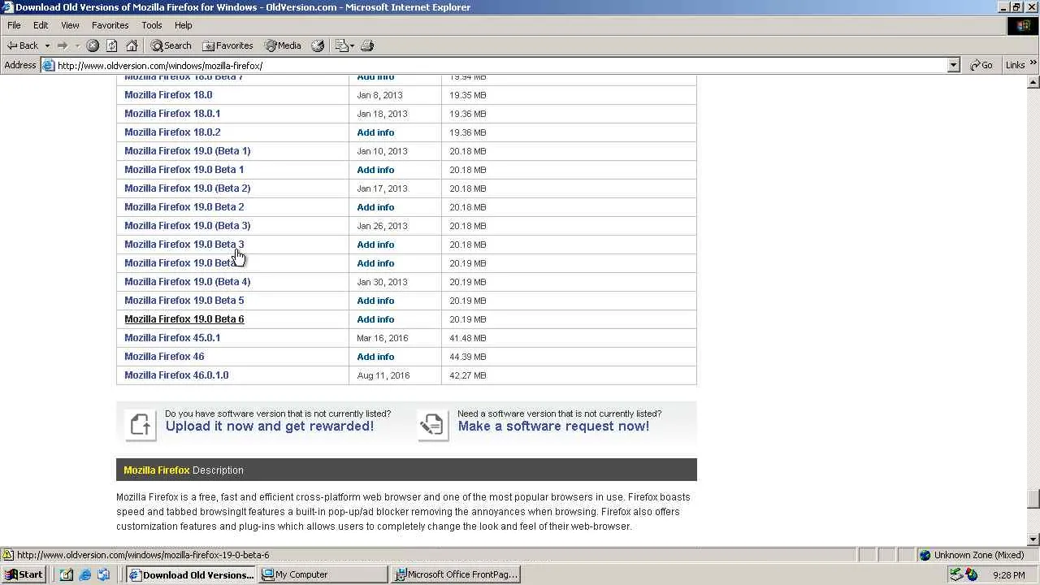Print the current page
The height and width of the screenshot is (585, 1040).
pyautogui.click(x=367, y=45)
